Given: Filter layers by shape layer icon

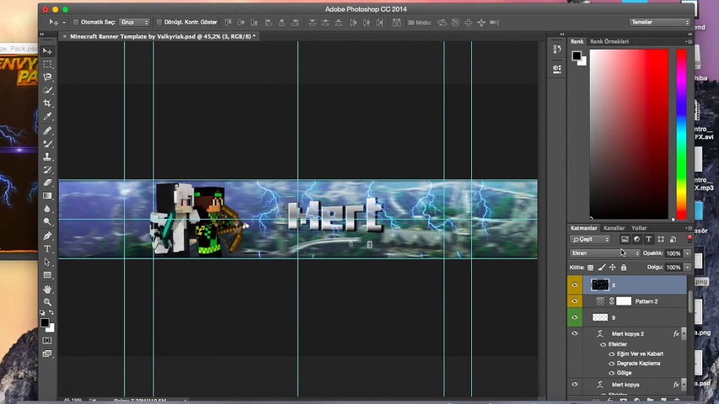Looking at the screenshot, I should (661, 239).
